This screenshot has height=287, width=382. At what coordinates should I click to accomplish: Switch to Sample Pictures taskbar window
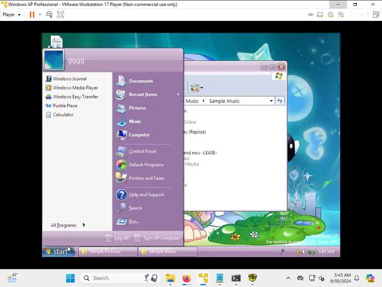108,251
